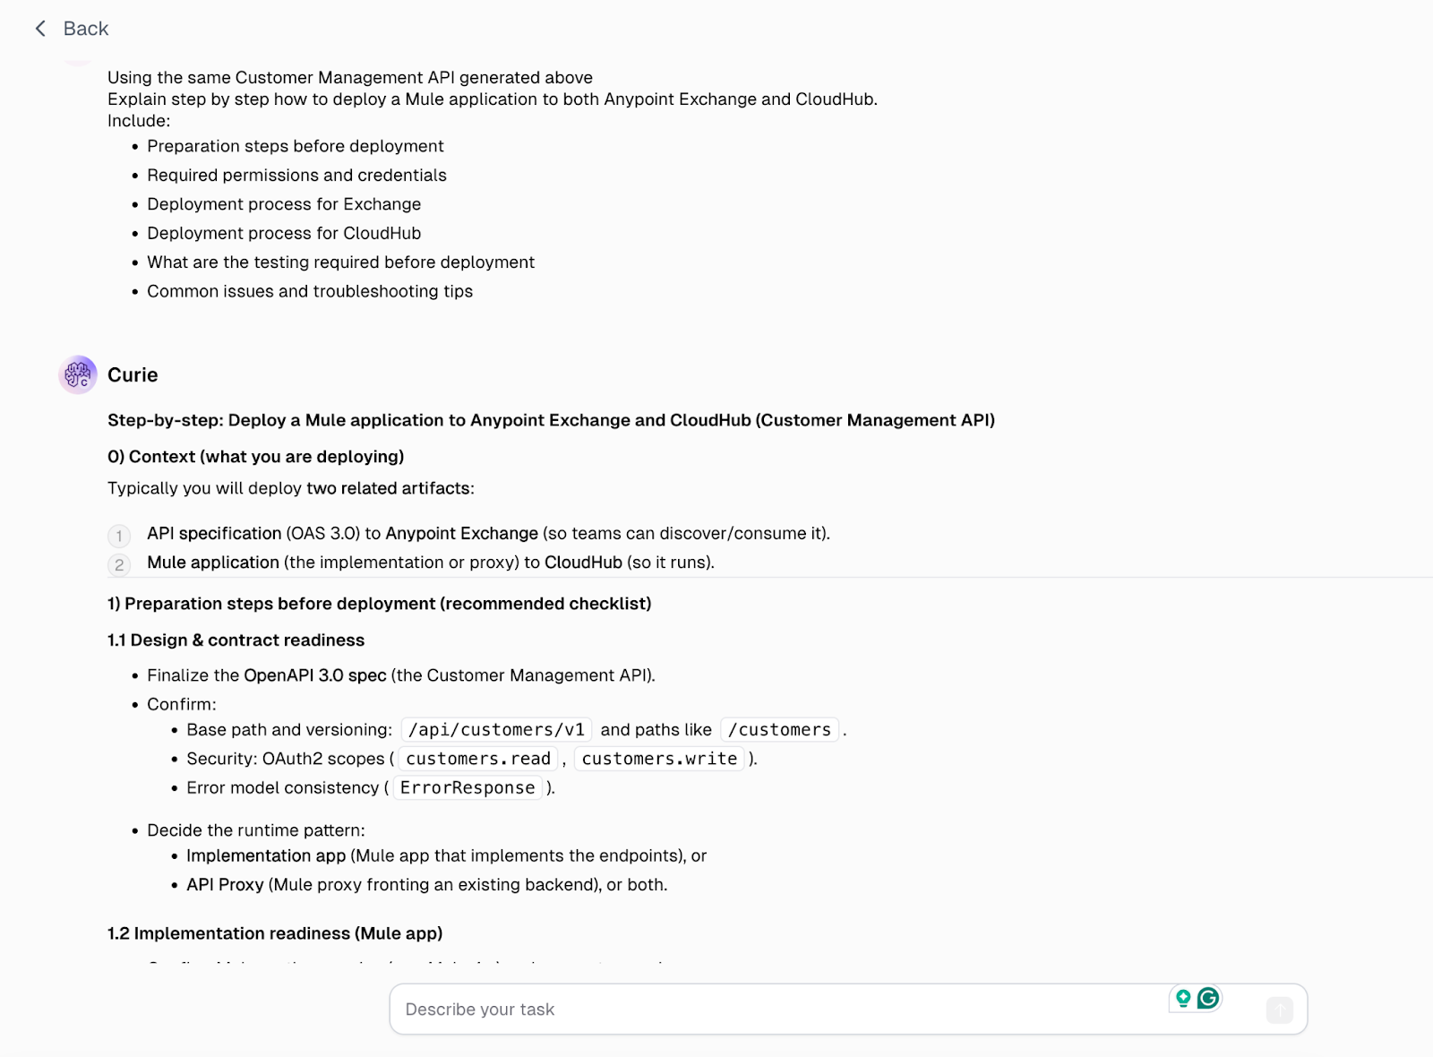Click the /customers path code chip

click(x=779, y=729)
